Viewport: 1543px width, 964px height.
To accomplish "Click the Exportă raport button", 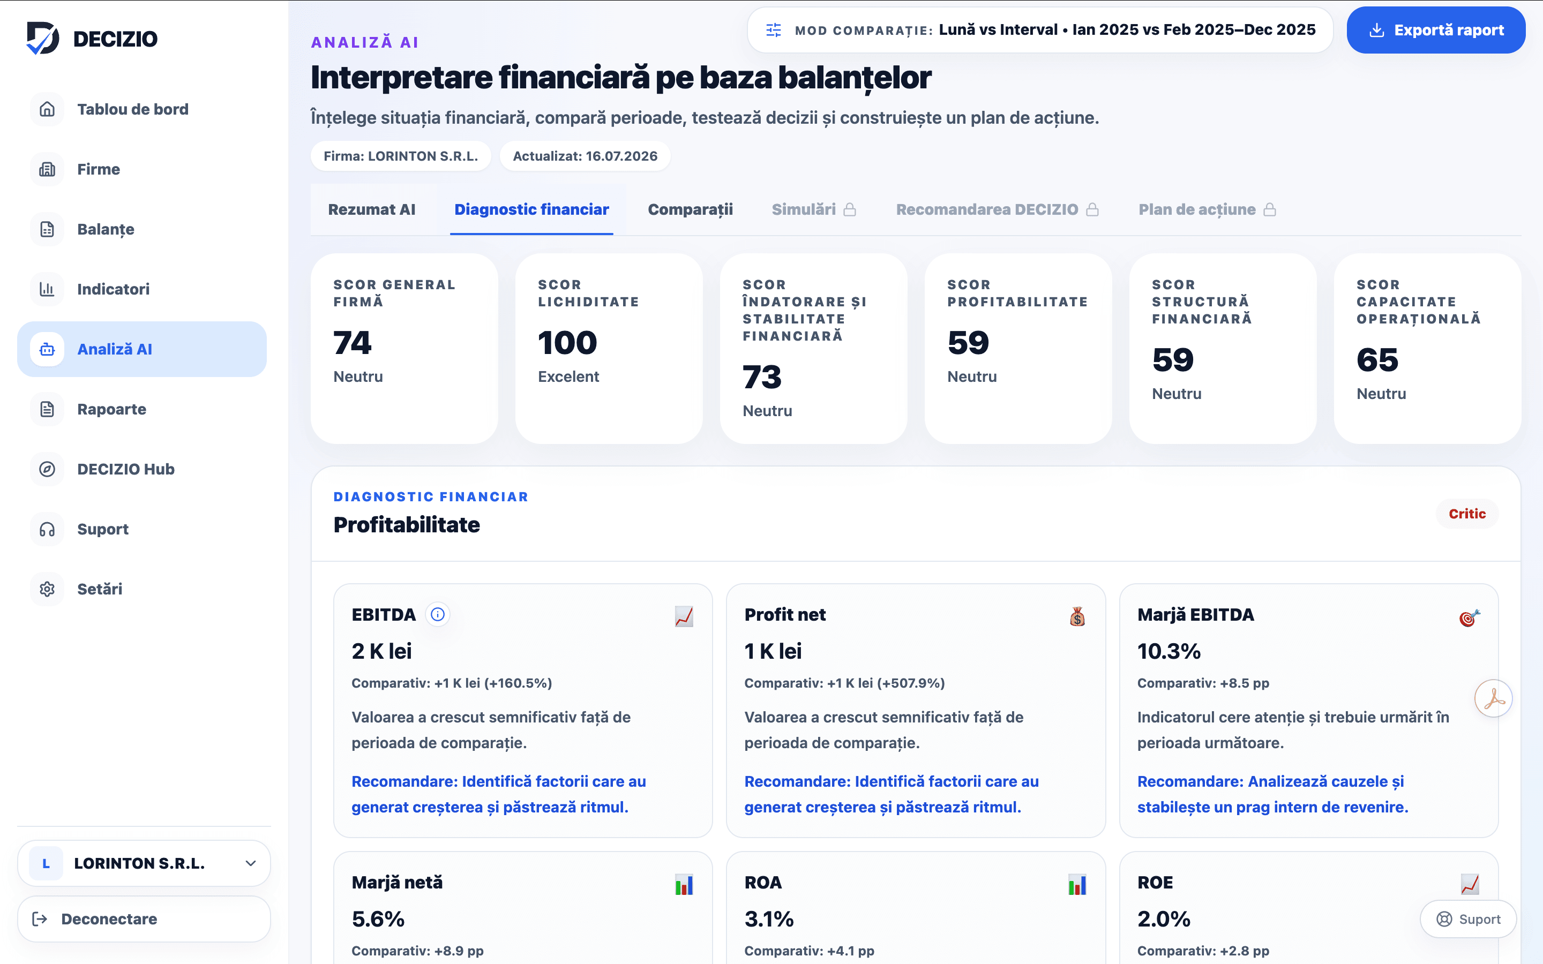I will point(1436,30).
